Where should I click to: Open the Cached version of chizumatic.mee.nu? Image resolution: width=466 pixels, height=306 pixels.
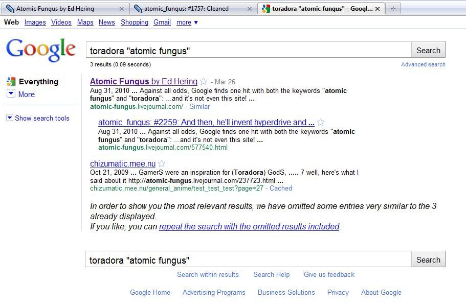(280, 188)
